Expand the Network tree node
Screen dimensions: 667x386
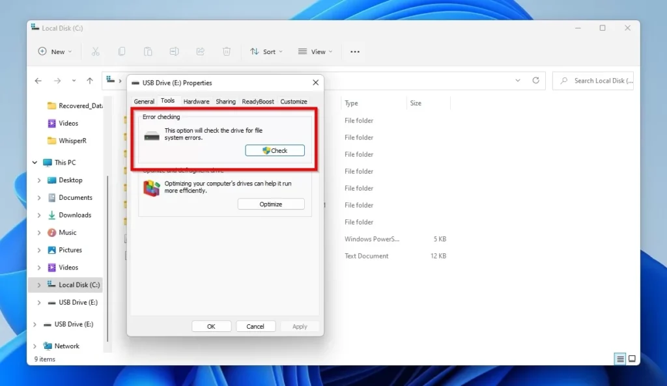tap(35, 346)
